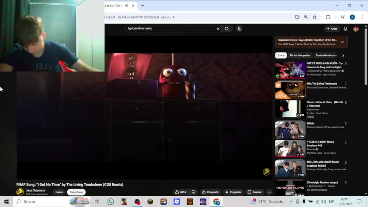Open the Chrome three-dot menu
Viewport: 368px width, 207px height.
tap(362, 17)
